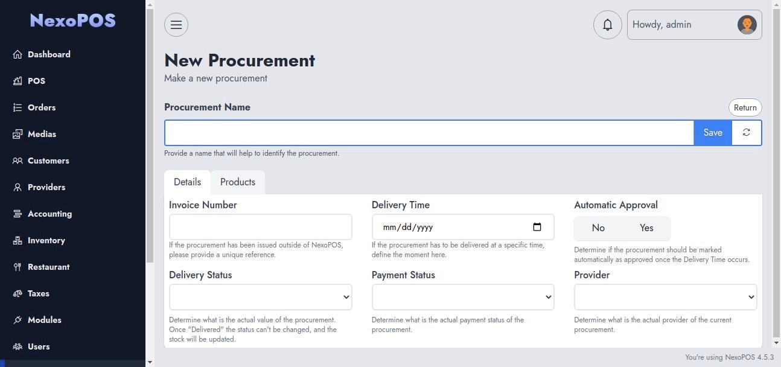Click the Taxes scale icon
Viewport: 781px width, 367px height.
(x=18, y=293)
